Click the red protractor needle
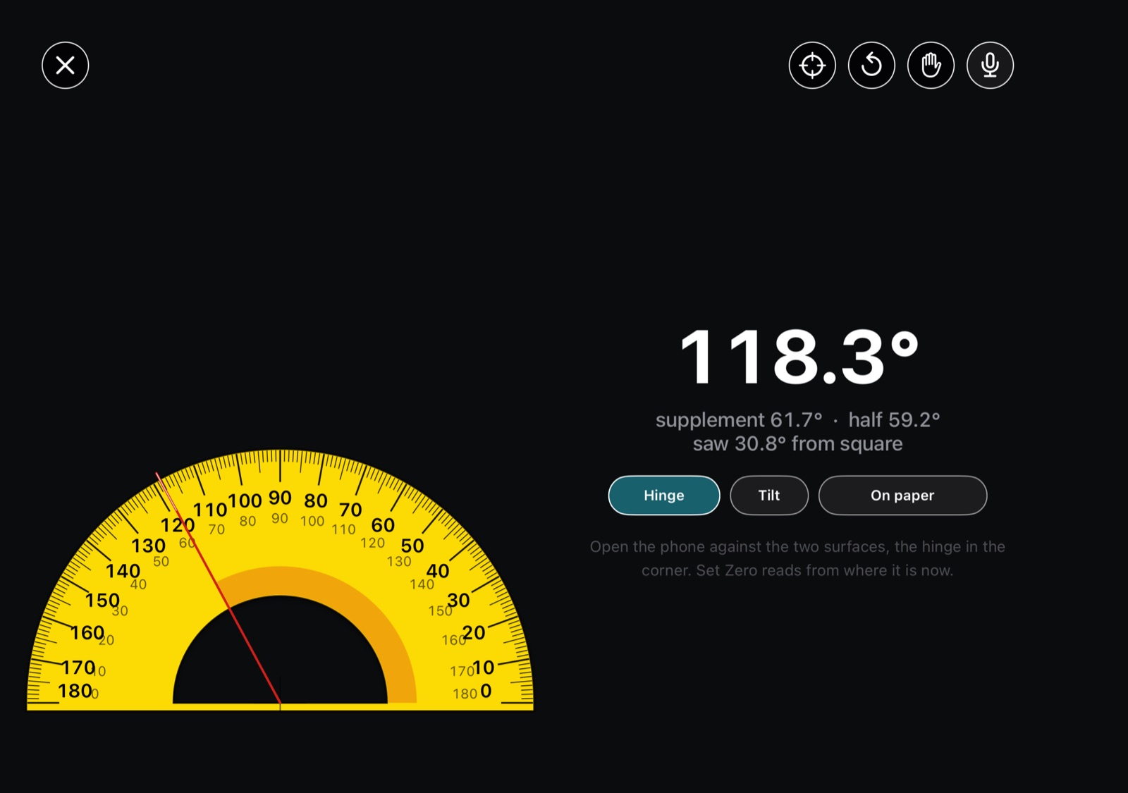Screen dimensions: 1128x793 tap(219, 589)
